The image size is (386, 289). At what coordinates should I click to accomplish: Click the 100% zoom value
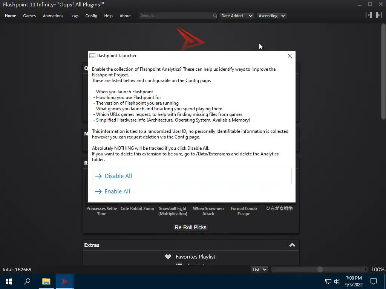[x=378, y=269]
